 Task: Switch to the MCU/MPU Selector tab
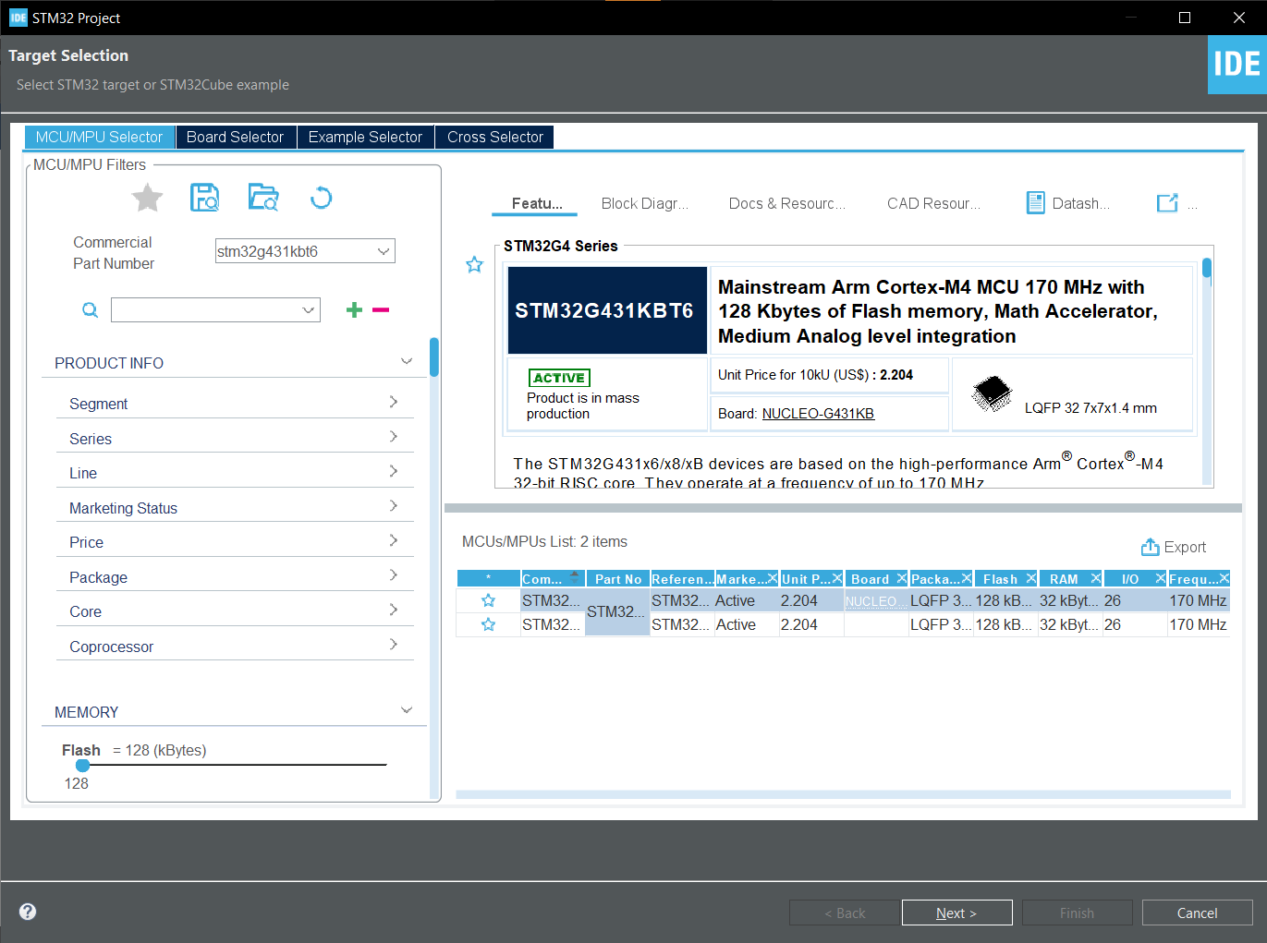point(99,137)
